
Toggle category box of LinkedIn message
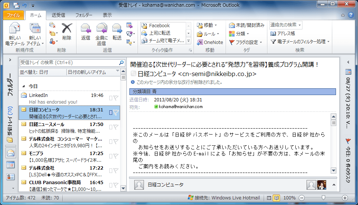tap(111, 98)
